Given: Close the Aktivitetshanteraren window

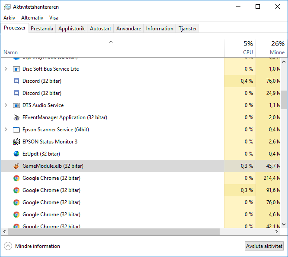Looking at the screenshot, I should (x=278, y=7).
